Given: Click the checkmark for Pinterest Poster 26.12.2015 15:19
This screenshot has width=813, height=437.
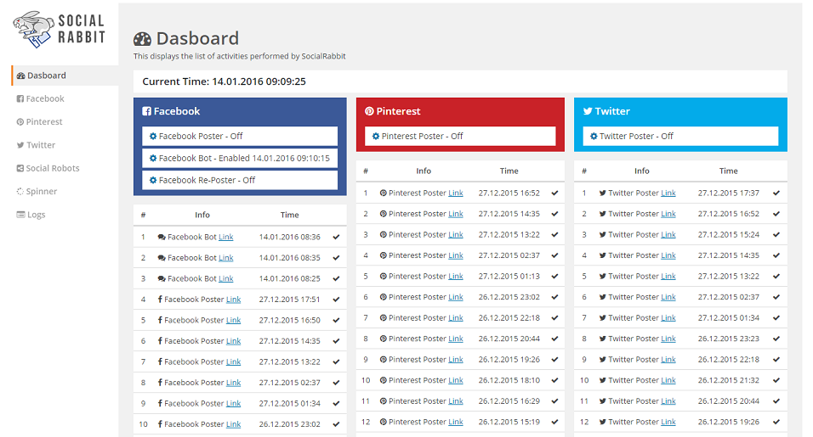Looking at the screenshot, I should pyautogui.click(x=554, y=422).
